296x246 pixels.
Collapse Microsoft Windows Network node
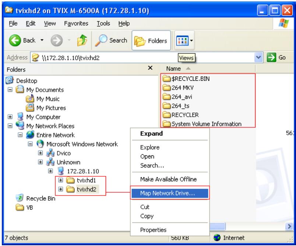(x=30, y=144)
